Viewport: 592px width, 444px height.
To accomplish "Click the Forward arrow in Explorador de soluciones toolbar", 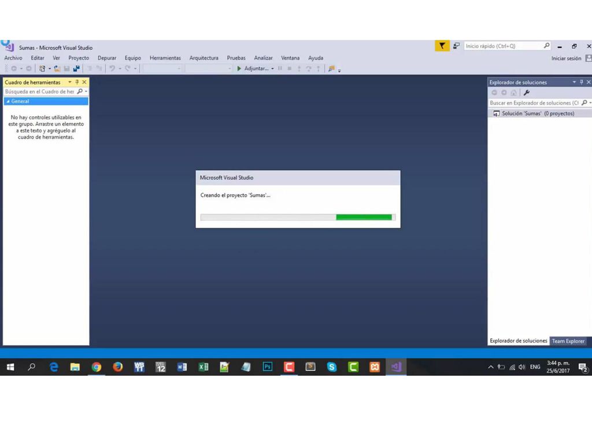I will 504,92.
